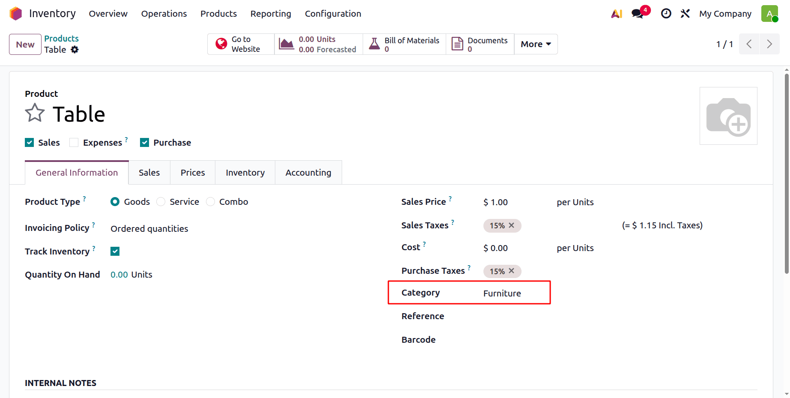Click the Odoo Inventory app logo

click(16, 14)
